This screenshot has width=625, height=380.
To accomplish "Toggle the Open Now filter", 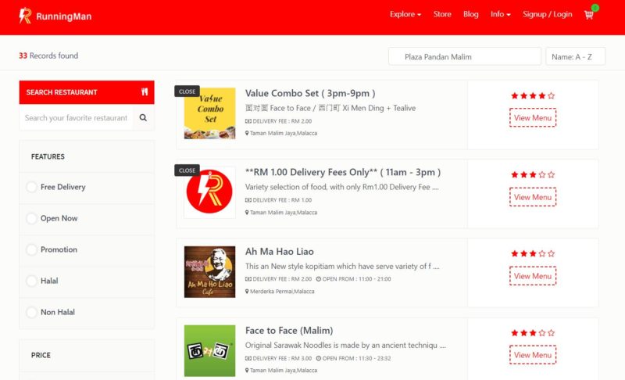I will click(x=32, y=218).
